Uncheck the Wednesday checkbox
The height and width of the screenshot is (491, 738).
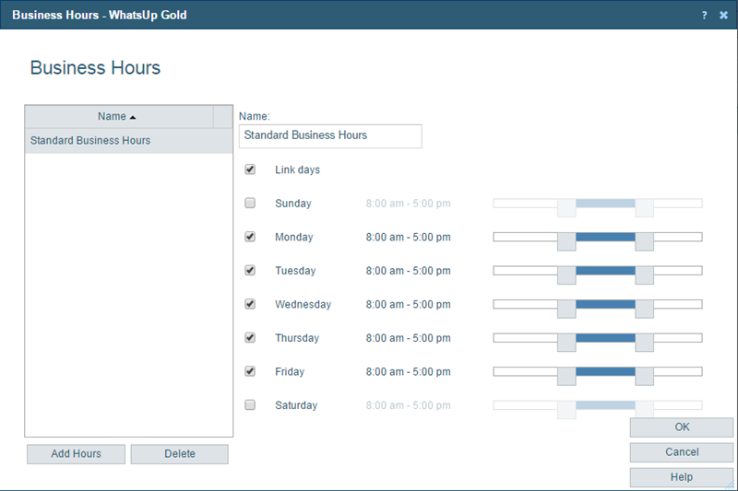click(x=250, y=304)
